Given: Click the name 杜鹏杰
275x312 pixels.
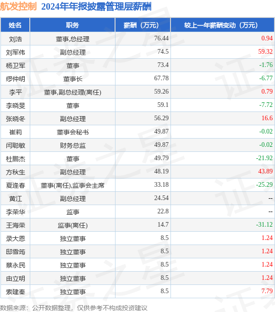Looking at the screenshot, I should tap(16, 159).
